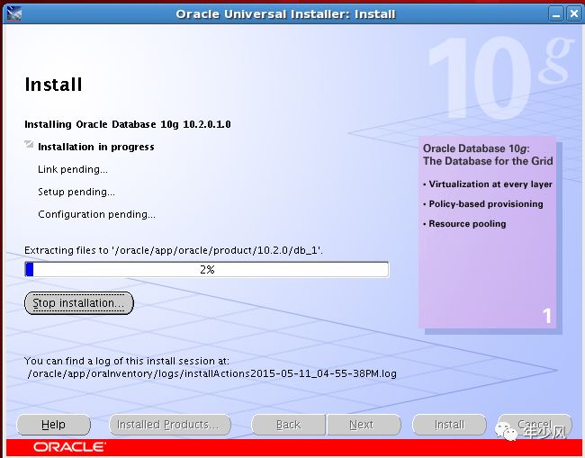Click 'You can find a log' message
Image resolution: width=585 pixels, height=458 pixels.
(127, 361)
